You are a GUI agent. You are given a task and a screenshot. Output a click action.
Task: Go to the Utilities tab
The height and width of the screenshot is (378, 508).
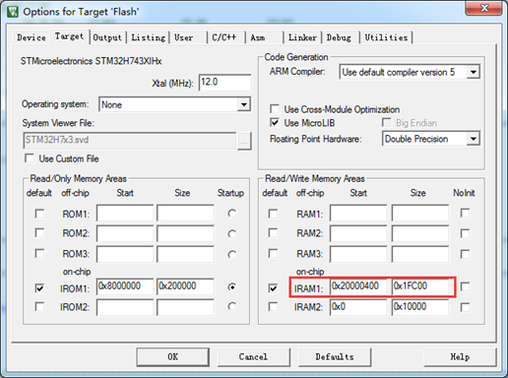click(386, 37)
